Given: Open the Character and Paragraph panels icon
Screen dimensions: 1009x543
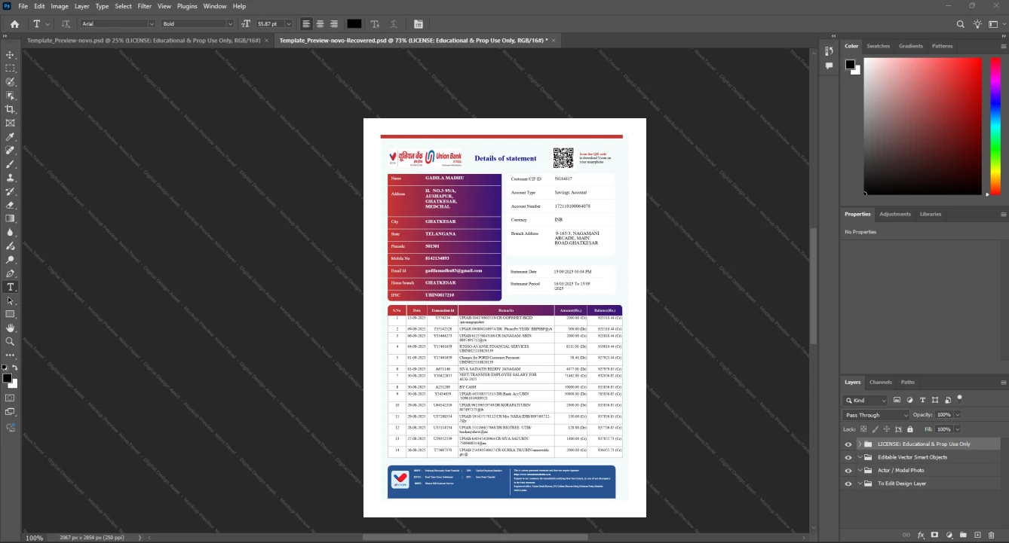Looking at the screenshot, I should [419, 24].
